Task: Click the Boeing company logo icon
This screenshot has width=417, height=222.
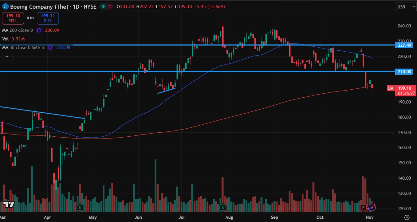Action: tap(5, 6)
